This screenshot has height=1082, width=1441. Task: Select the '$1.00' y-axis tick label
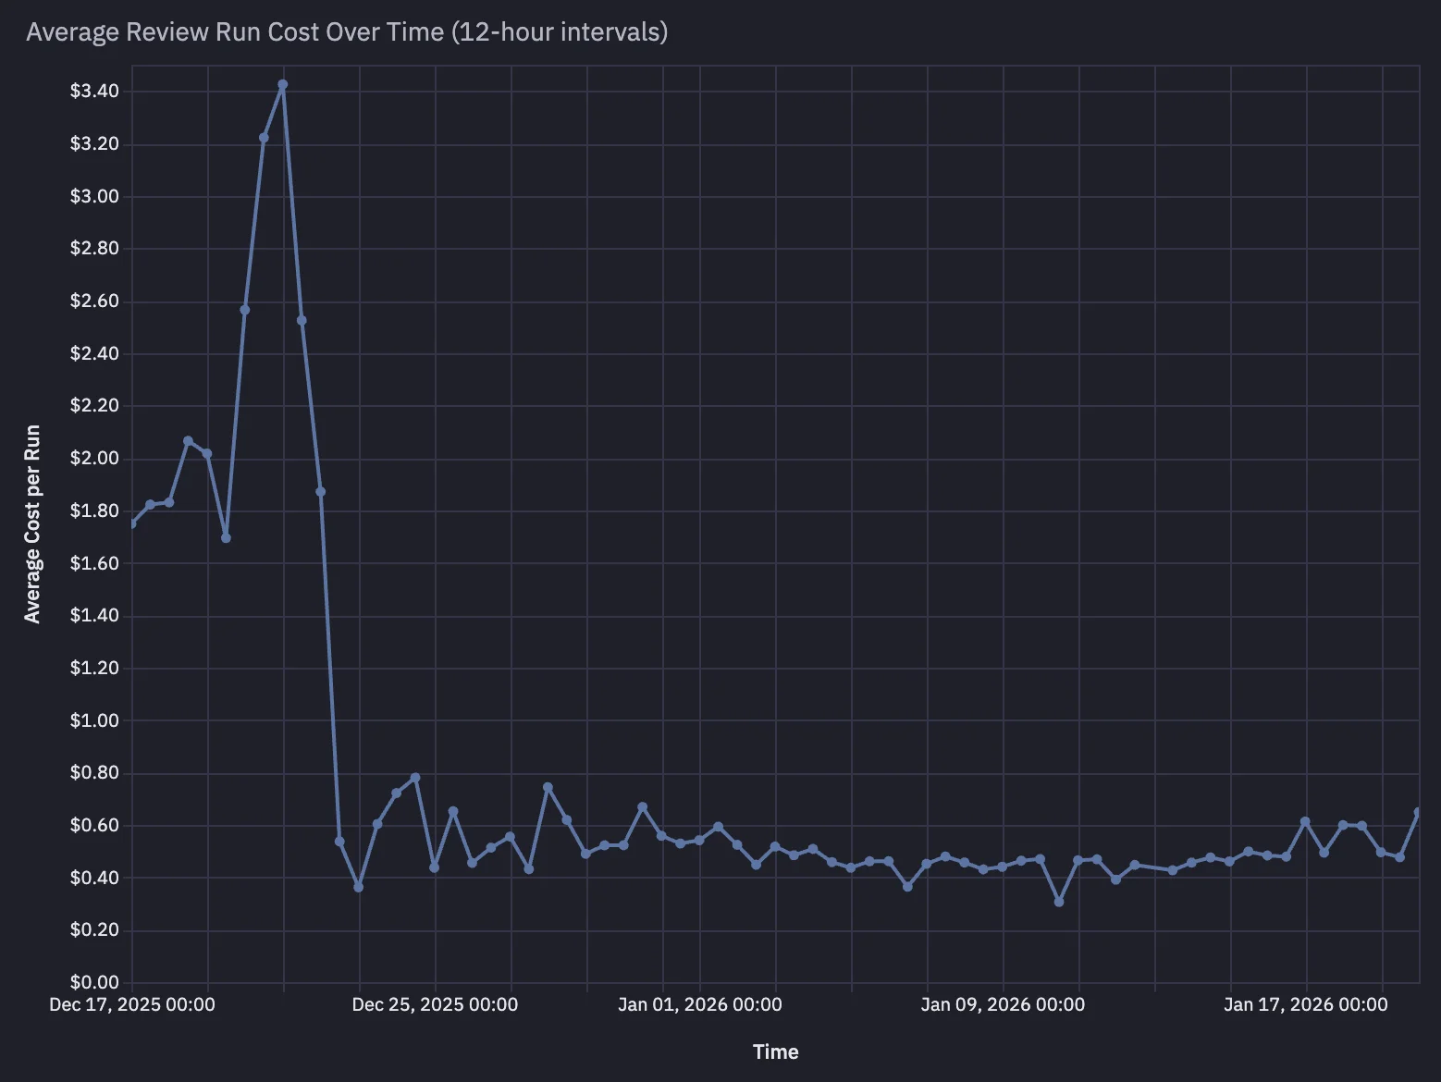pos(94,720)
